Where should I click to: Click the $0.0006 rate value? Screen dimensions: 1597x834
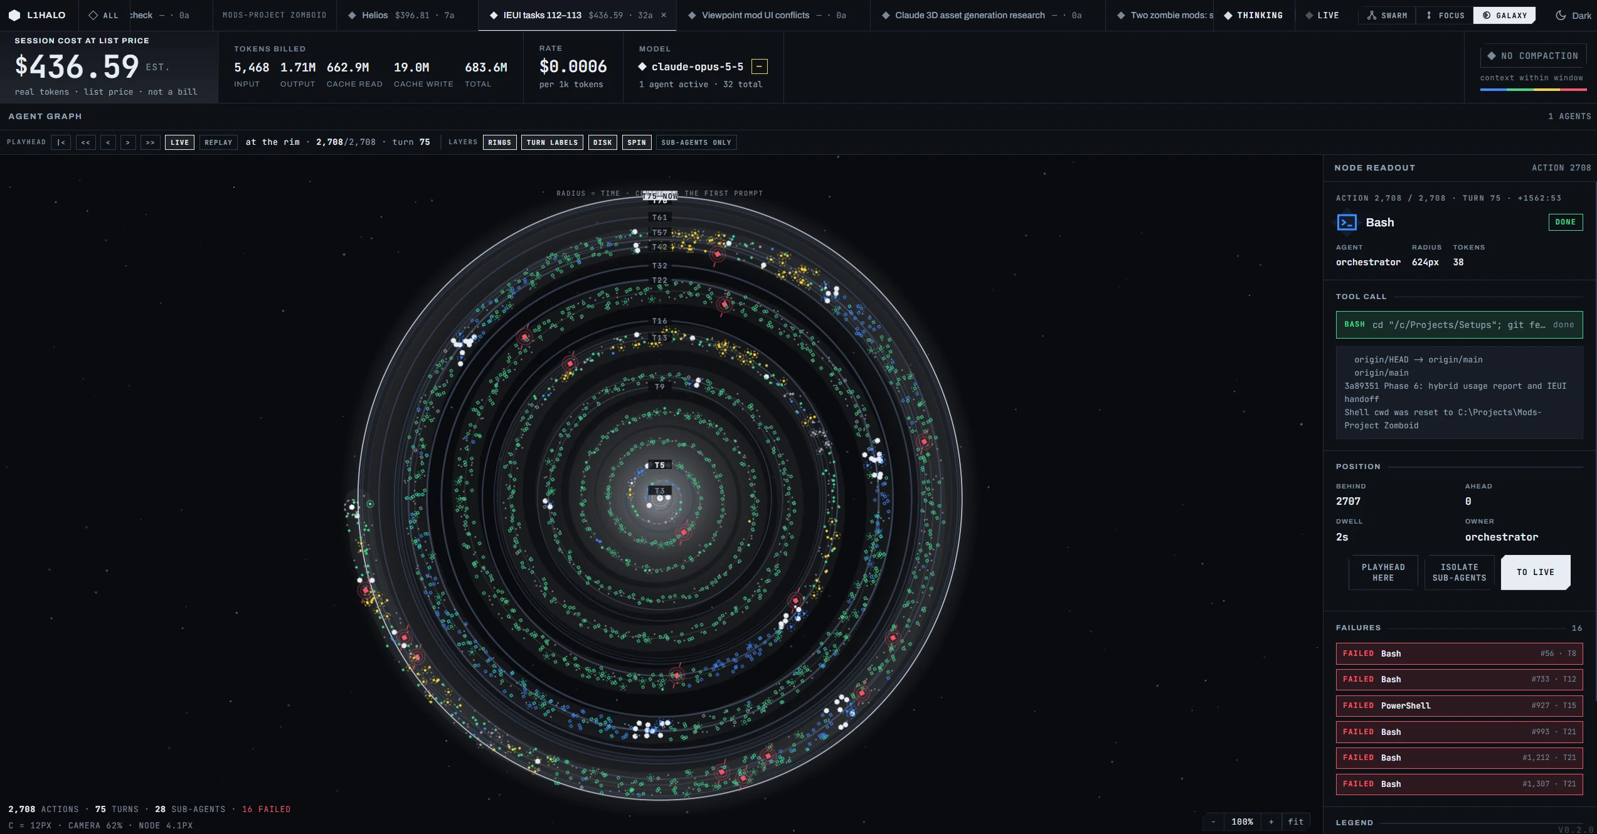(573, 66)
